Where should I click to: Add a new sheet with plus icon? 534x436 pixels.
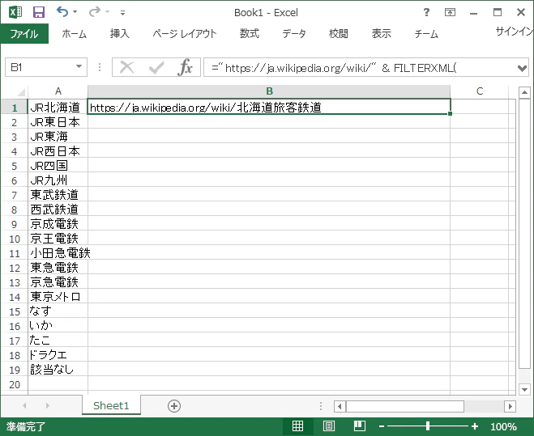pos(174,406)
